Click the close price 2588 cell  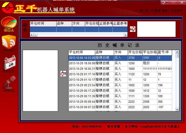click(x=150, y=102)
